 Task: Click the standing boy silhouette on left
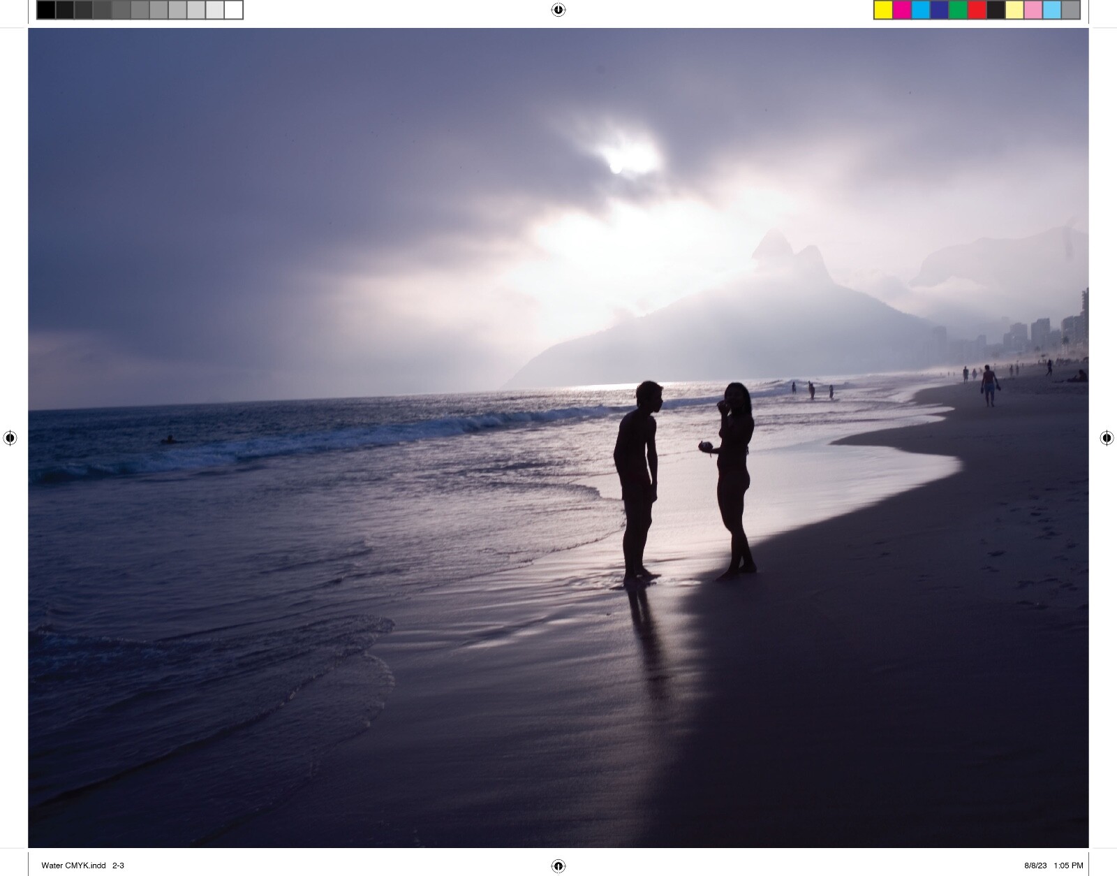(637, 482)
